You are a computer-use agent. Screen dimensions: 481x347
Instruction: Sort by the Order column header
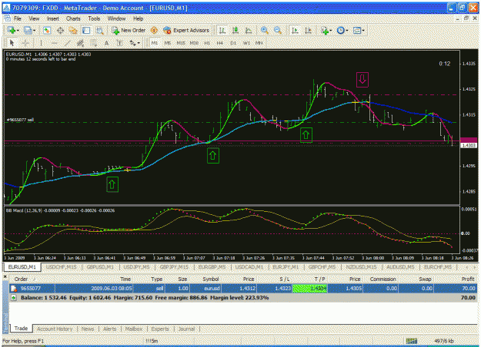click(22, 279)
